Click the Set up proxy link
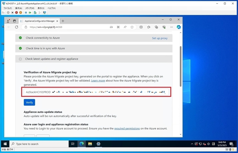The width and height of the screenshot is (238, 153). tap(160, 38)
